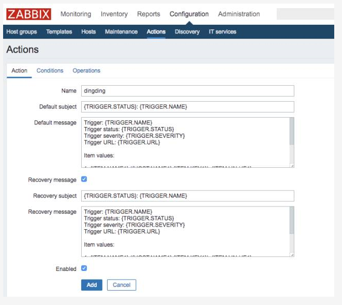Open the Monitoring menu
The width and height of the screenshot is (342, 305).
click(76, 14)
